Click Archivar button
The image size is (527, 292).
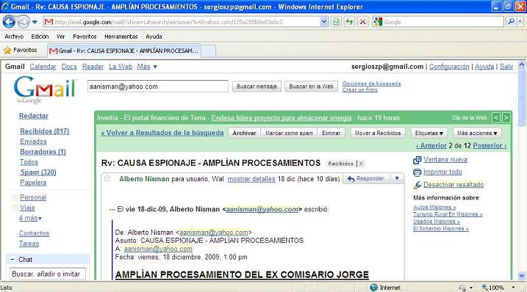point(244,134)
